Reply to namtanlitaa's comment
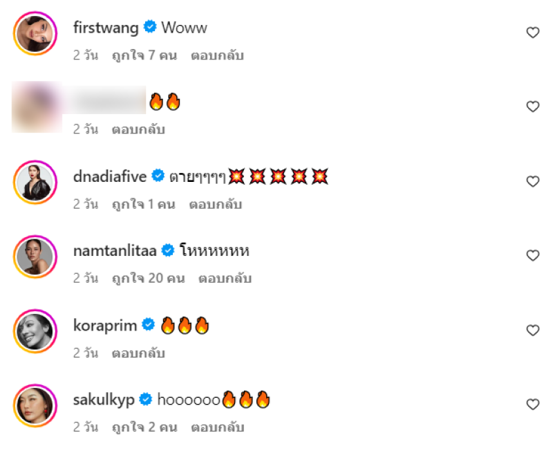 (x=225, y=278)
